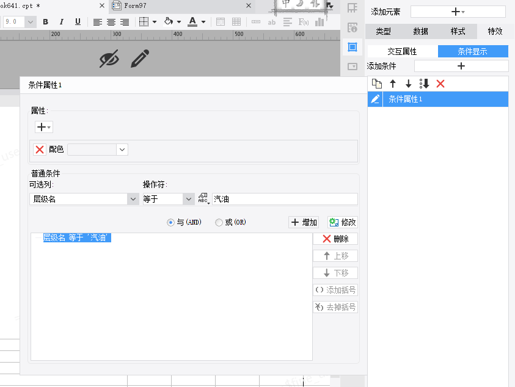This screenshot has height=387, width=515.
Task: Click the sort conditions icon
Action: [x=424, y=84]
